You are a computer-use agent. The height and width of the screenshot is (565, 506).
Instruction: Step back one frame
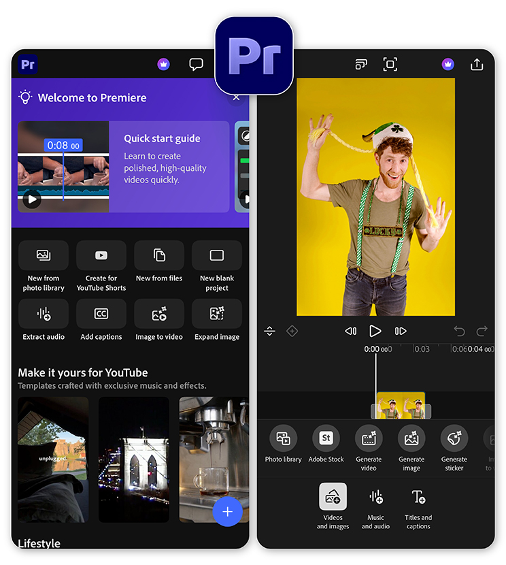click(x=350, y=331)
